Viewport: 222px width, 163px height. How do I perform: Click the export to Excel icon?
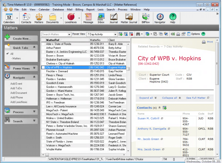[x=173, y=34]
